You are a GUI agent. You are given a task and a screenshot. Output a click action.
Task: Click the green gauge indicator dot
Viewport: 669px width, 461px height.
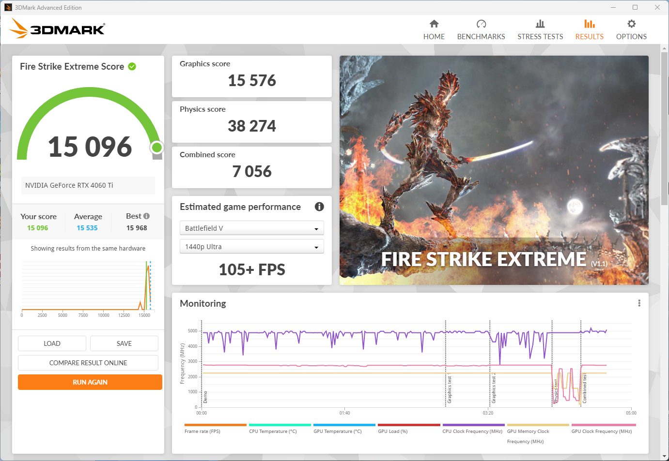click(156, 147)
